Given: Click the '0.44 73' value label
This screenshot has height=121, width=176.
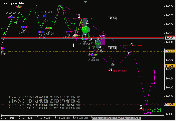Looking at the screenshot, I should [24, 32].
